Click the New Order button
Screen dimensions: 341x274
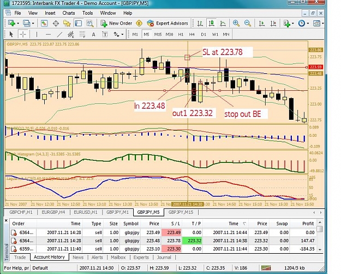[x=116, y=24]
